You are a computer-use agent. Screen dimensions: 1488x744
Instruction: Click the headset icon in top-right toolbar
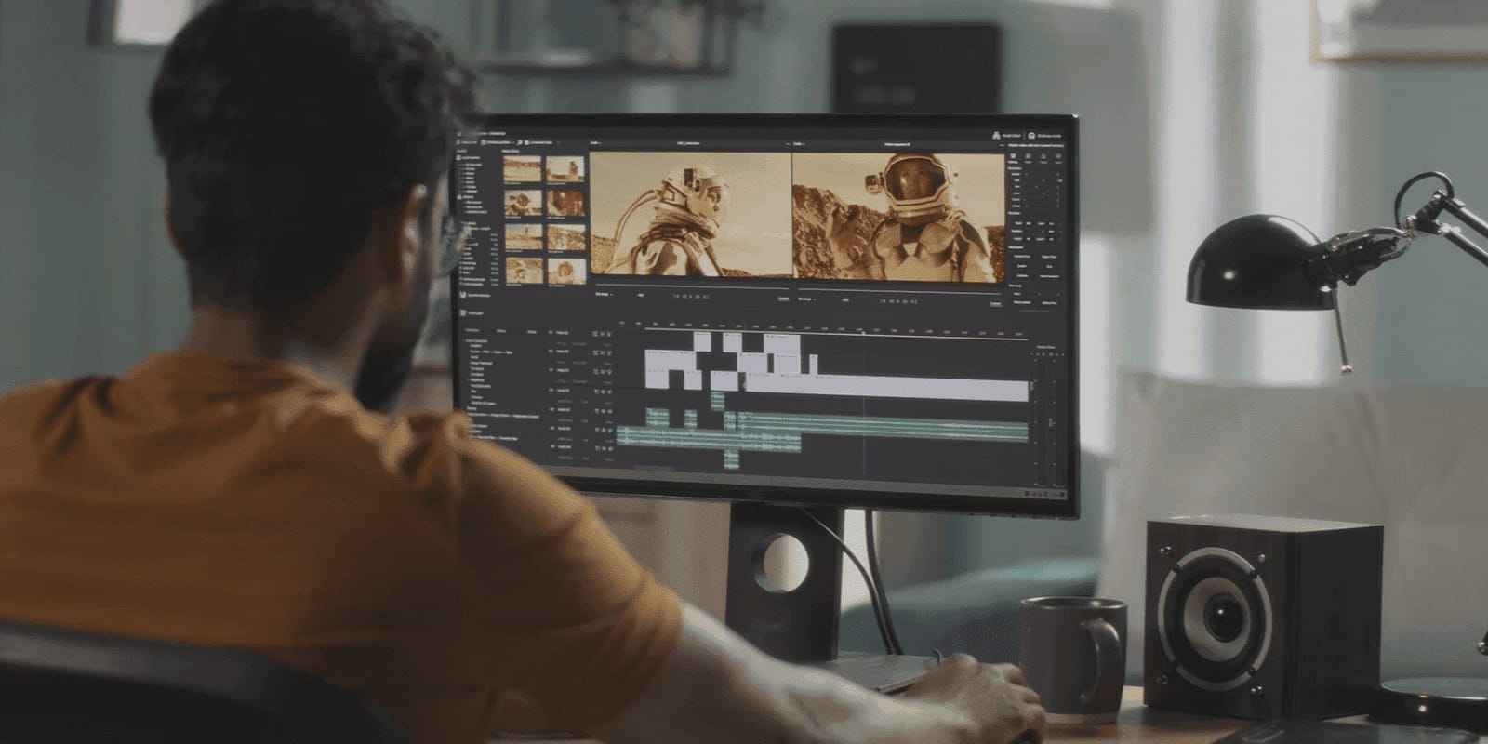click(x=1032, y=135)
